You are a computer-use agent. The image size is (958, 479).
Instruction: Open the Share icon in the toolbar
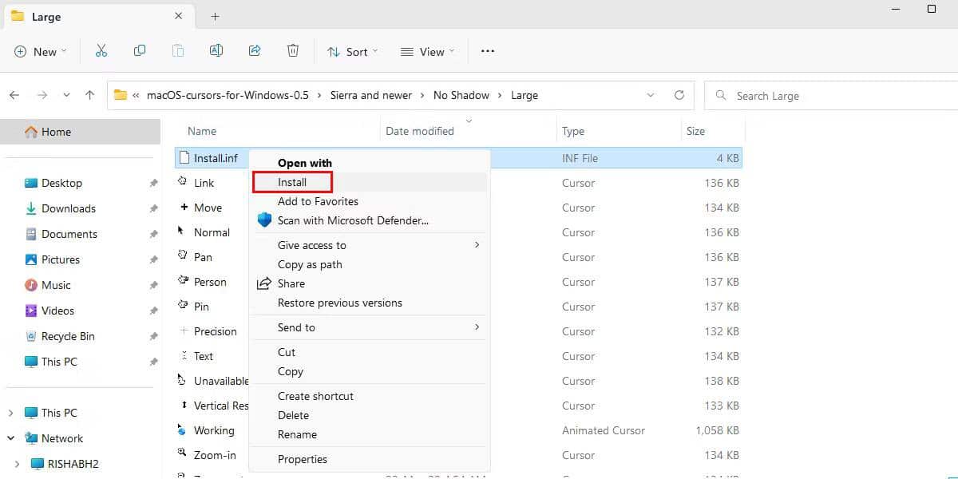tap(255, 51)
